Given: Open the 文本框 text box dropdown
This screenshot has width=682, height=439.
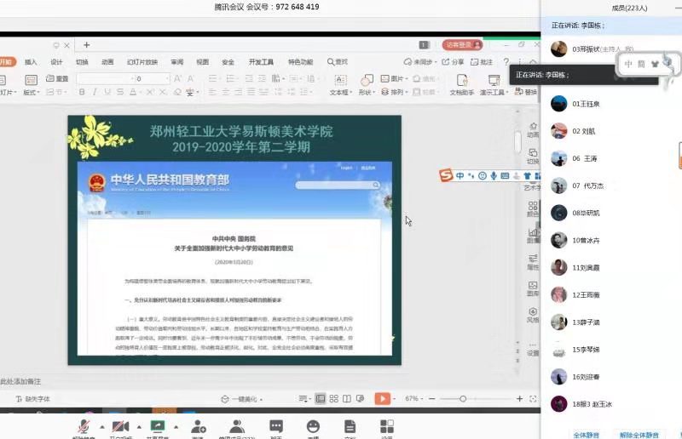Looking at the screenshot, I should 339,92.
